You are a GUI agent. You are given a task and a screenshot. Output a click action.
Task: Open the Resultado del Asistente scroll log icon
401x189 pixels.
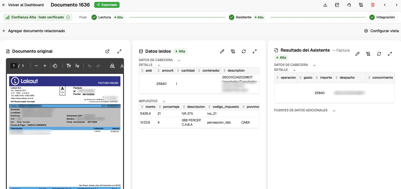tap(368, 54)
